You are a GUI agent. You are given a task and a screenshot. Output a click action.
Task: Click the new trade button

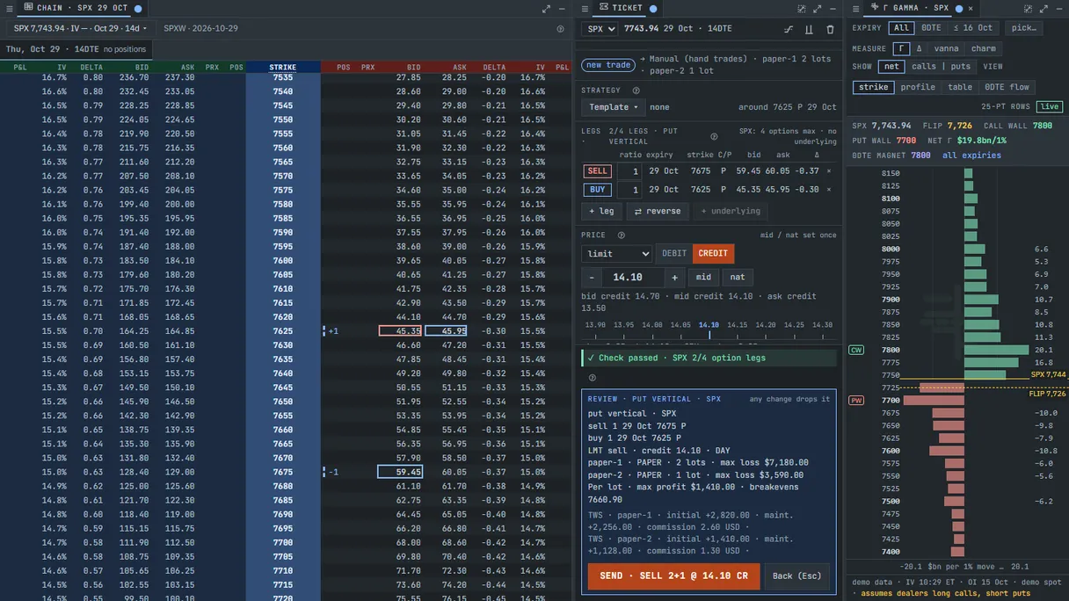tap(608, 65)
